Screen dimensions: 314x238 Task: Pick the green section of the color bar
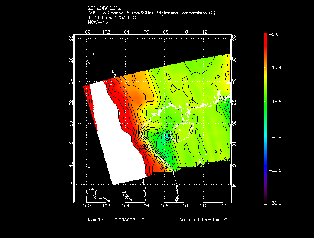coord(265,104)
